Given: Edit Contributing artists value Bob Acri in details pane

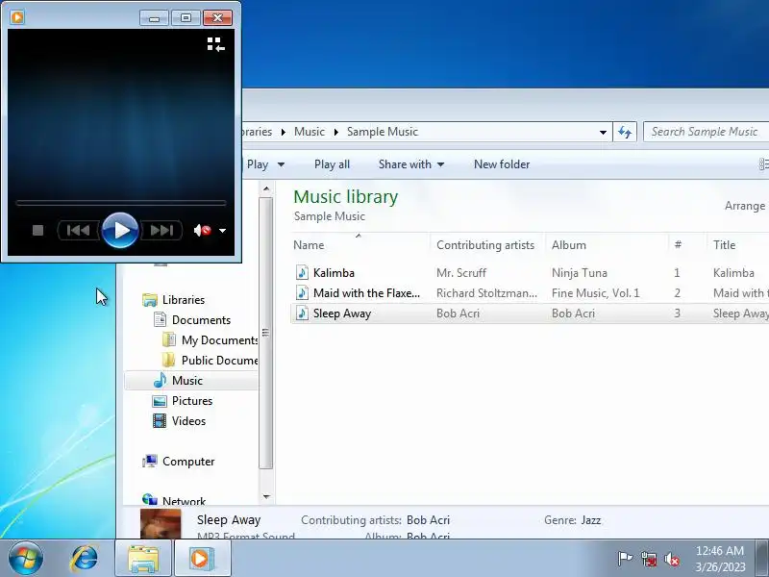Looking at the screenshot, I should 428,520.
